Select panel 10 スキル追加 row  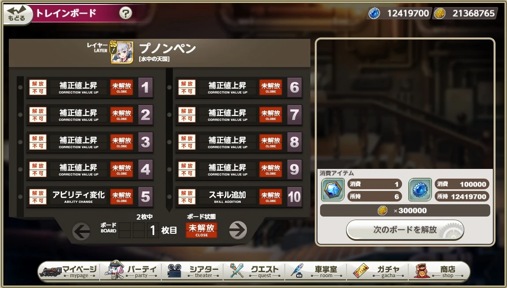tap(239, 196)
